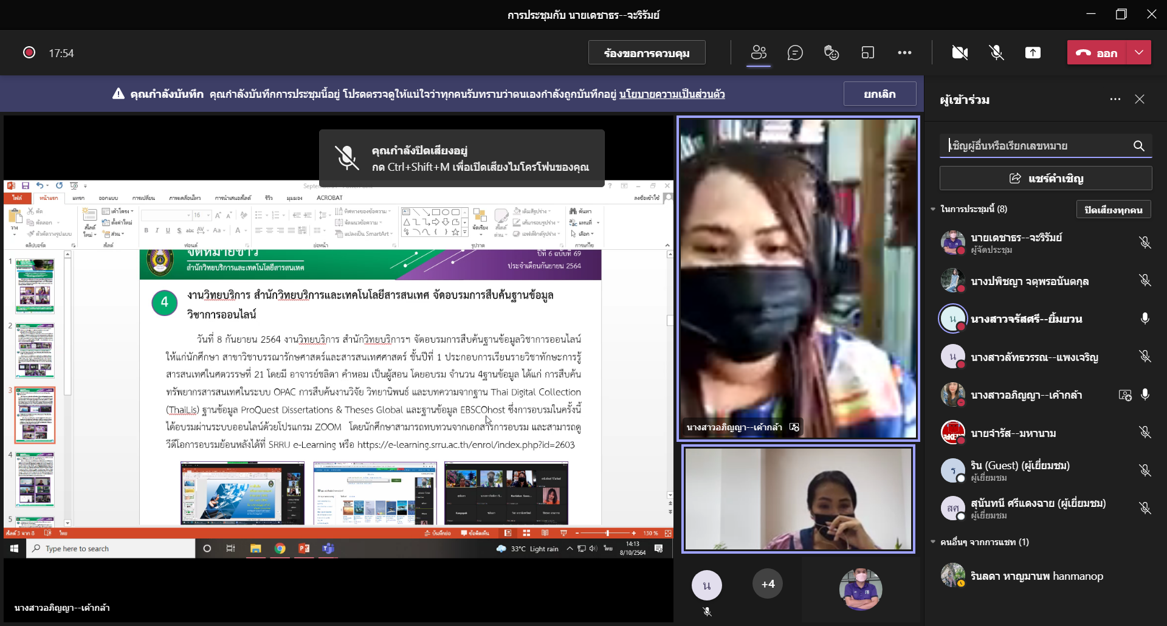1167x626 pixels.
Task: Unmute the microphone in meeting toolbar
Action: [x=996, y=53]
